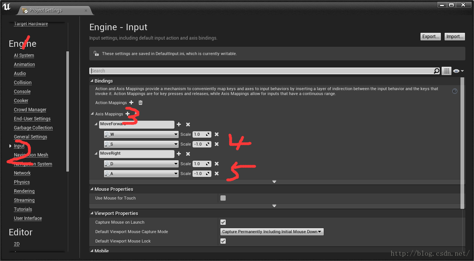Add a new Action Mapping with plus icon
474x261 pixels.
(x=131, y=103)
